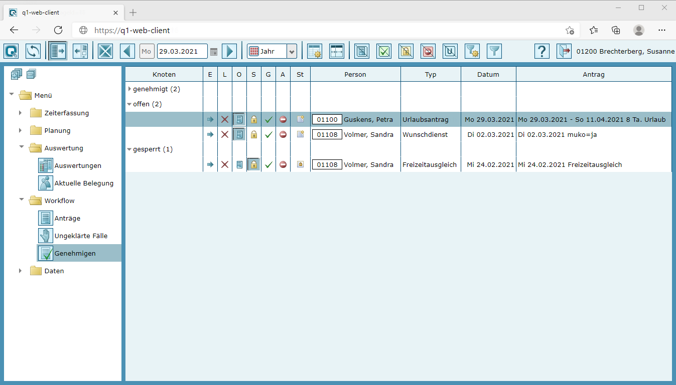Expand the Zeiterfassung folder in the menu
The image size is (676, 385).
point(20,113)
